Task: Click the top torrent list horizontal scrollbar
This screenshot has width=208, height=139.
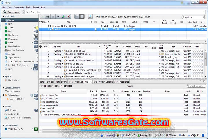Action: pos(116,41)
